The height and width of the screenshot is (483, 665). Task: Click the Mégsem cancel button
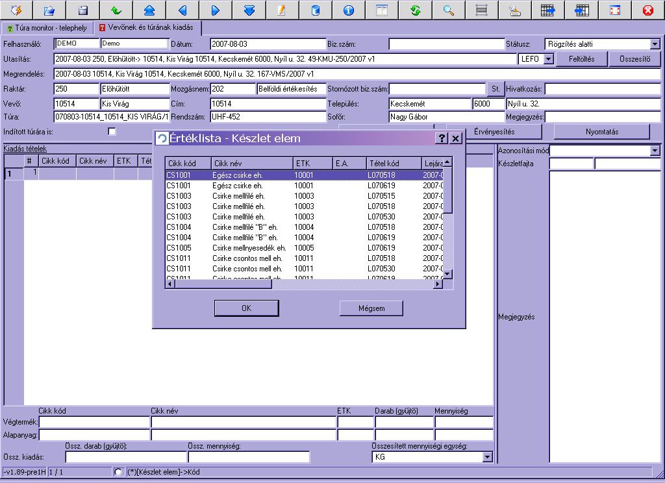[x=371, y=308]
